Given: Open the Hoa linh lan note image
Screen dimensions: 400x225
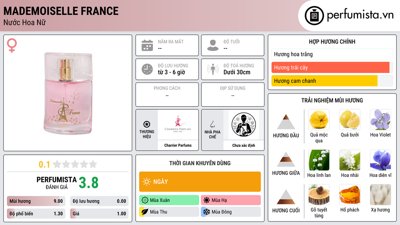Looking at the screenshot, I should point(319,160).
